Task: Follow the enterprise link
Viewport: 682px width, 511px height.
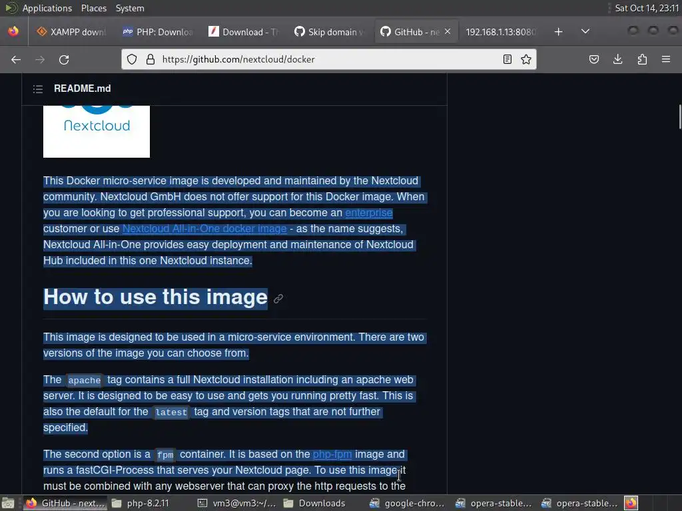Action: coord(369,213)
